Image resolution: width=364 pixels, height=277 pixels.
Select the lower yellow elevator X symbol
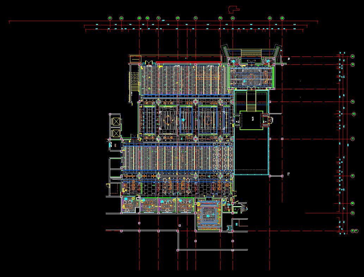[116, 133]
